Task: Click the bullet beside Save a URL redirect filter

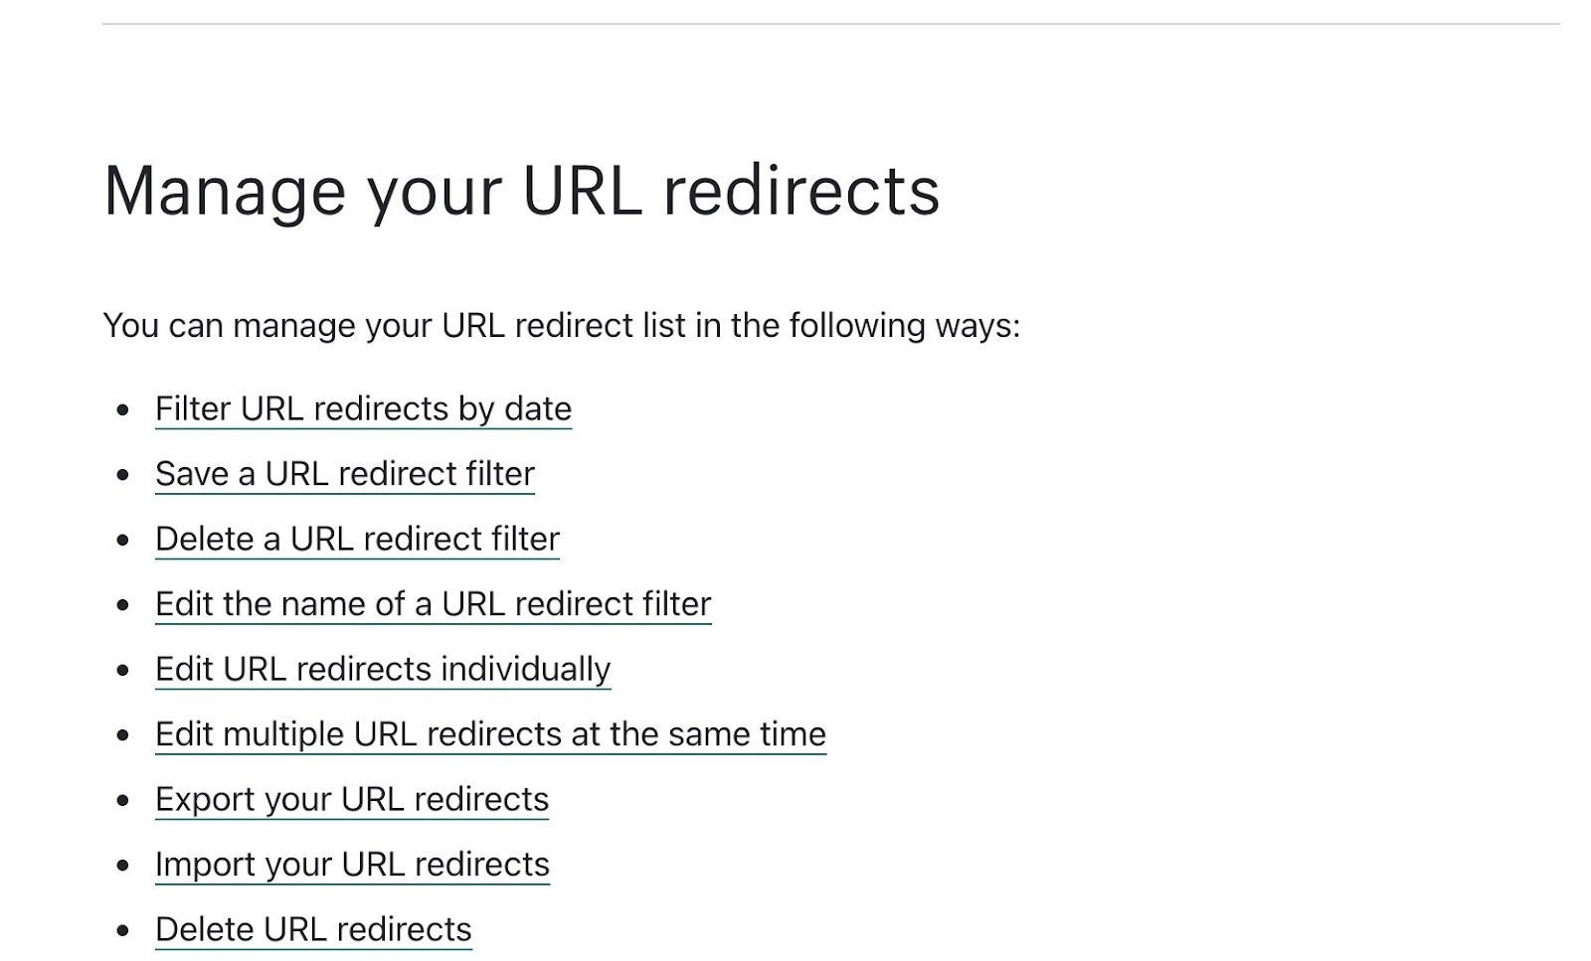Action: (x=123, y=475)
